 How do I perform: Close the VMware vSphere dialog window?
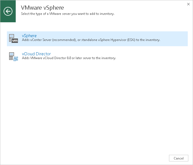188,4
